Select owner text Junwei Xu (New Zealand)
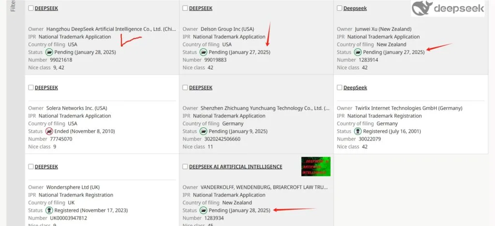This screenshot has width=495, height=226. (x=383, y=29)
